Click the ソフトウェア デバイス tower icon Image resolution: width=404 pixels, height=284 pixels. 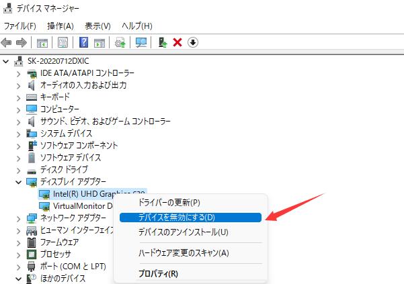pyautogui.click(x=32, y=158)
